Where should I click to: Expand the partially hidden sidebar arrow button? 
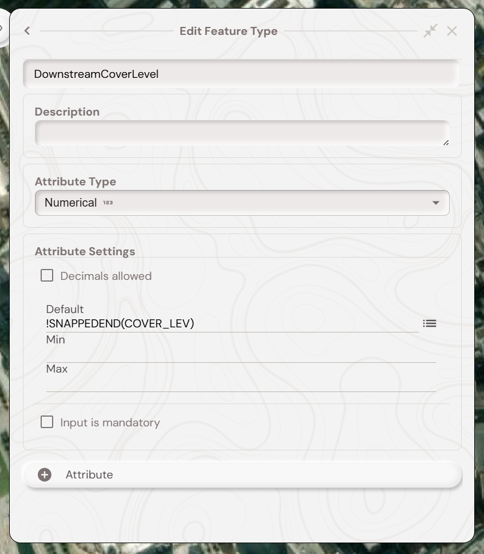3,27
